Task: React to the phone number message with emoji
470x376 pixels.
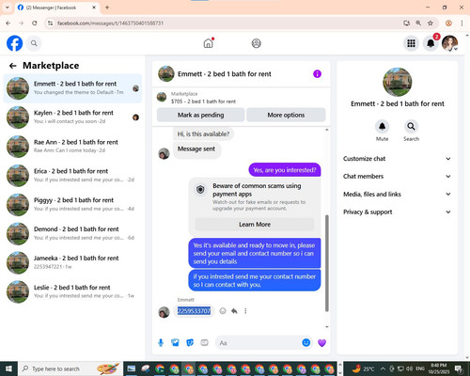Action: click(x=223, y=311)
